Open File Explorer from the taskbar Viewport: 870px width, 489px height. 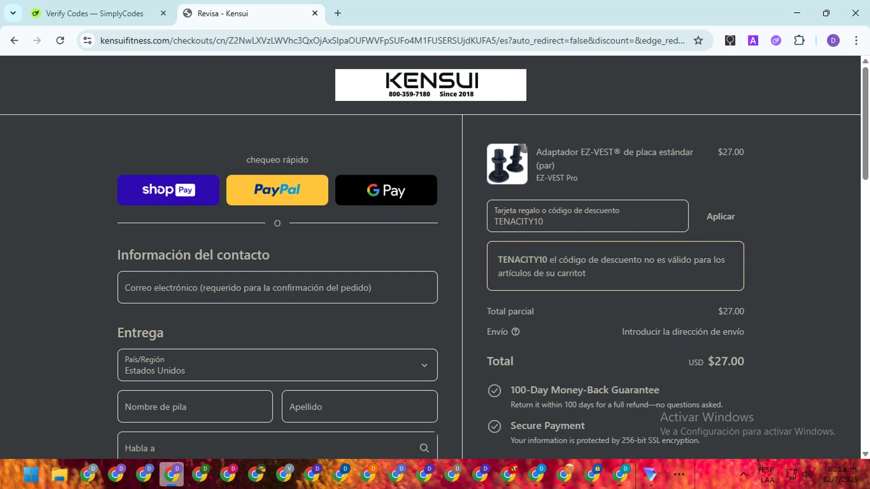coord(59,474)
